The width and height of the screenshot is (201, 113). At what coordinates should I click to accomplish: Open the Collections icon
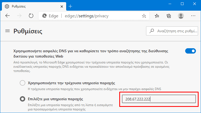click(x=169, y=16)
